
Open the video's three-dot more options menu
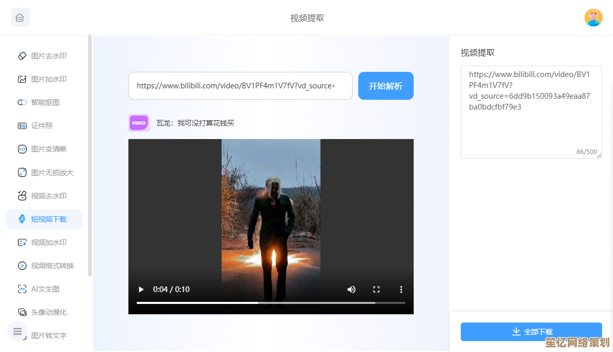[401, 289]
